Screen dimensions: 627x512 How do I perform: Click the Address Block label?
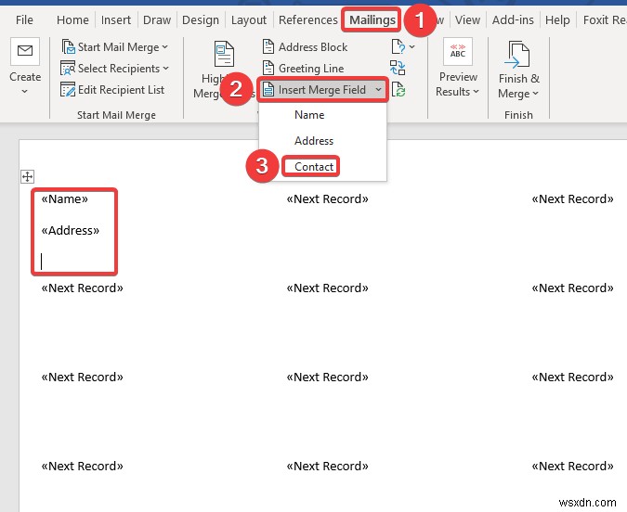[x=313, y=47]
